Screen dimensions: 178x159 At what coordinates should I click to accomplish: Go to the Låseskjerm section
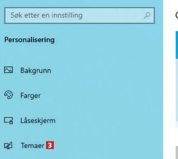[38, 120]
